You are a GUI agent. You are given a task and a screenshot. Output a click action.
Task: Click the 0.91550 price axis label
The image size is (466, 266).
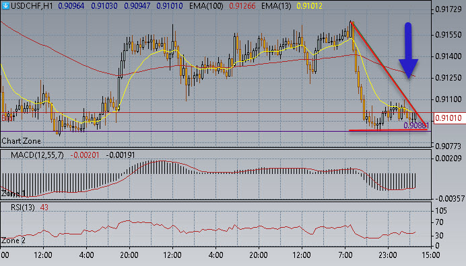pos(448,35)
